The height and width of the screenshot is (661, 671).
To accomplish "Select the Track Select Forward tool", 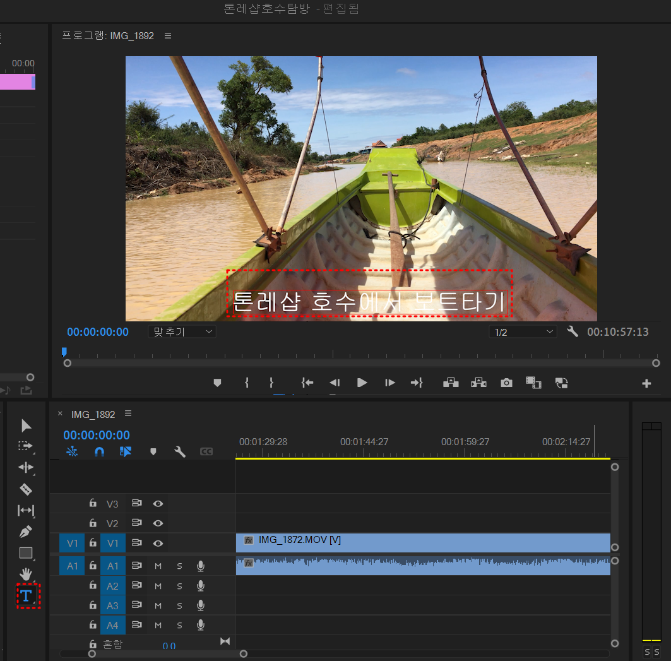I will click(26, 446).
